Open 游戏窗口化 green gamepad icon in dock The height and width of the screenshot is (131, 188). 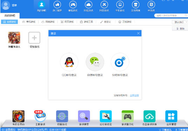pyautogui.click(x=127, y=116)
